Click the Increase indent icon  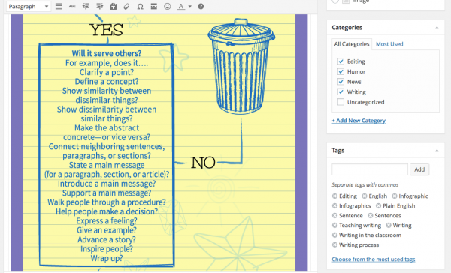[x=99, y=6]
